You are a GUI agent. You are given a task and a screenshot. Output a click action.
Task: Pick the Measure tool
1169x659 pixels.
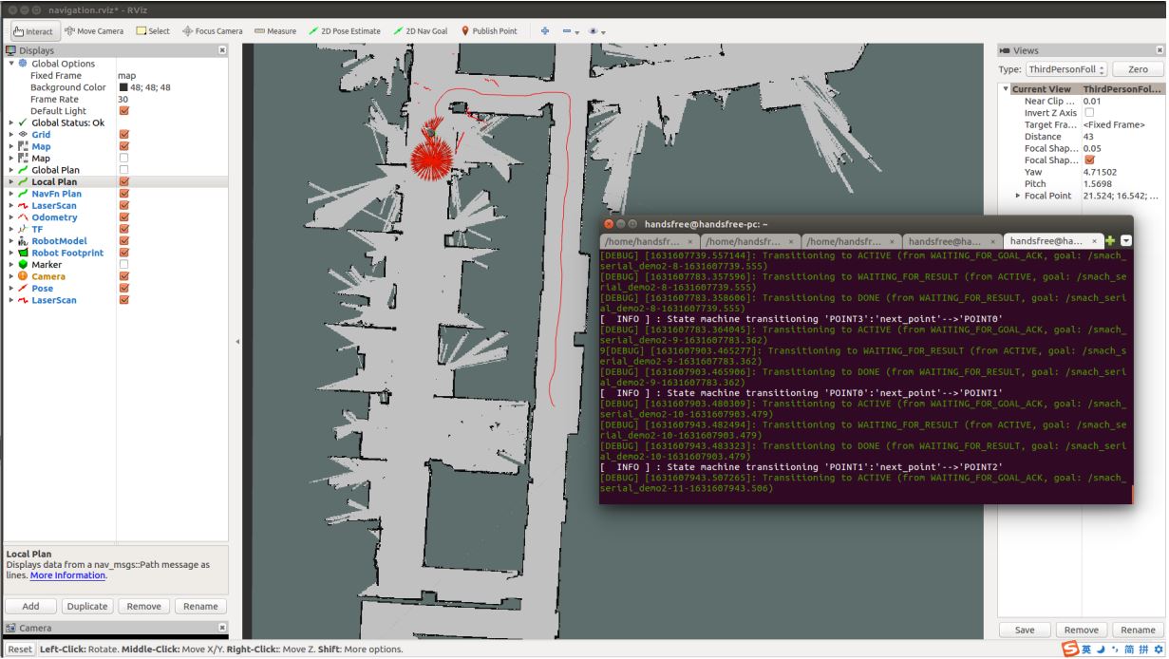[275, 30]
